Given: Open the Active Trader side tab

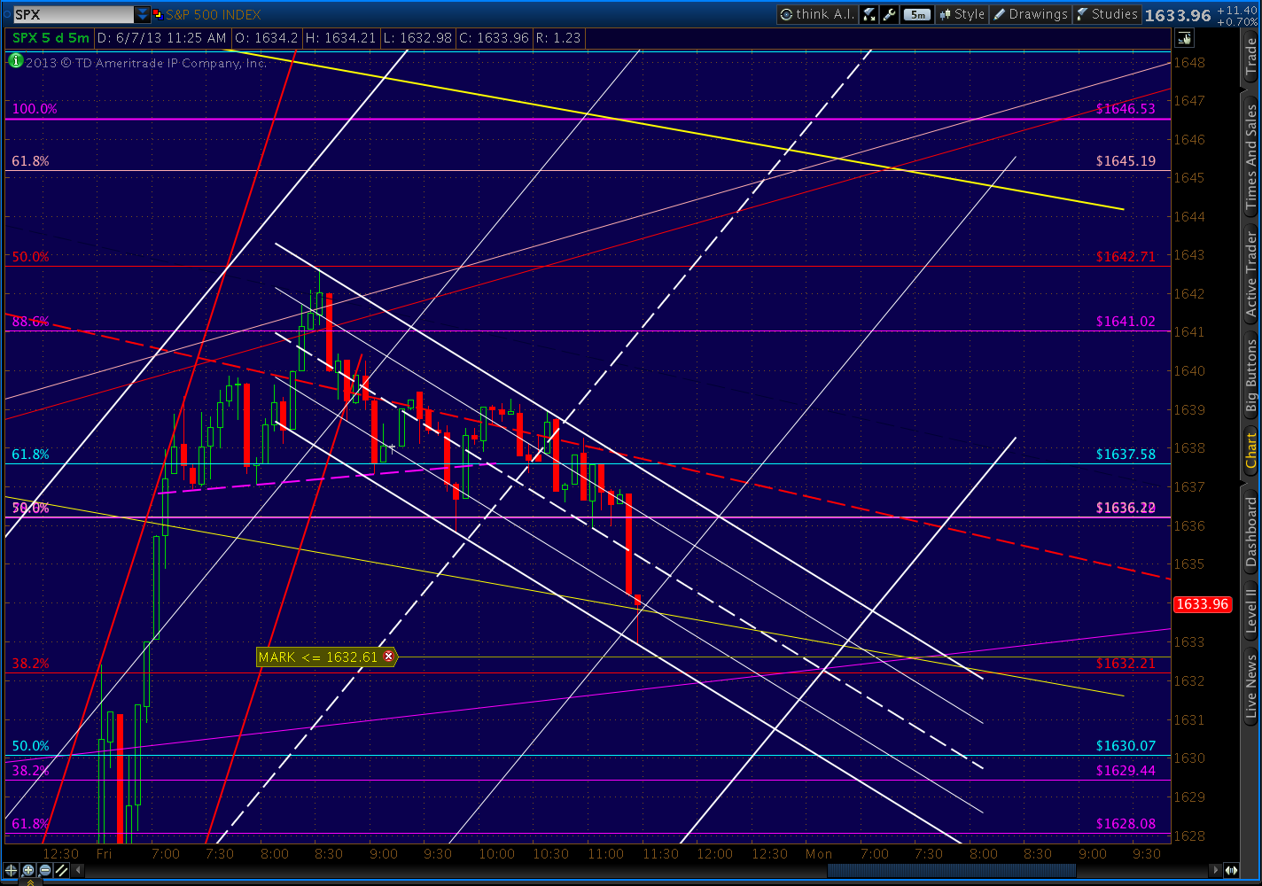Looking at the screenshot, I should tap(1250, 274).
